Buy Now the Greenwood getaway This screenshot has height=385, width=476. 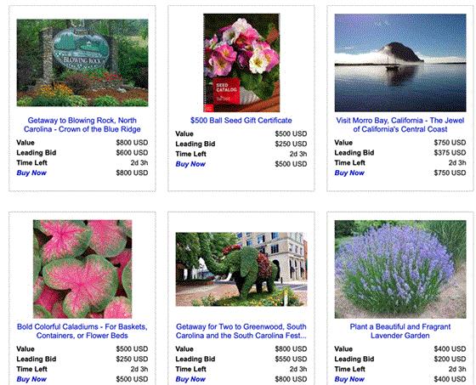tap(190, 379)
